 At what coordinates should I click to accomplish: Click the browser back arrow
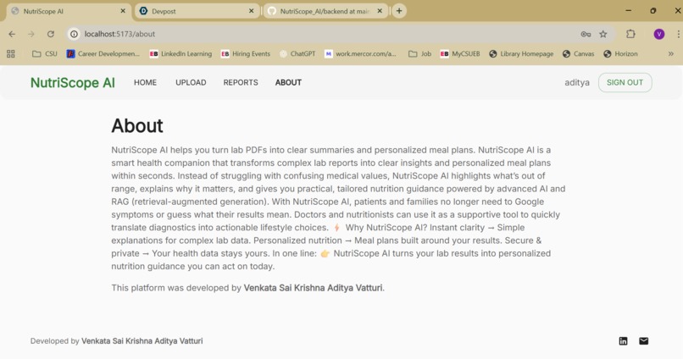pyautogui.click(x=12, y=34)
